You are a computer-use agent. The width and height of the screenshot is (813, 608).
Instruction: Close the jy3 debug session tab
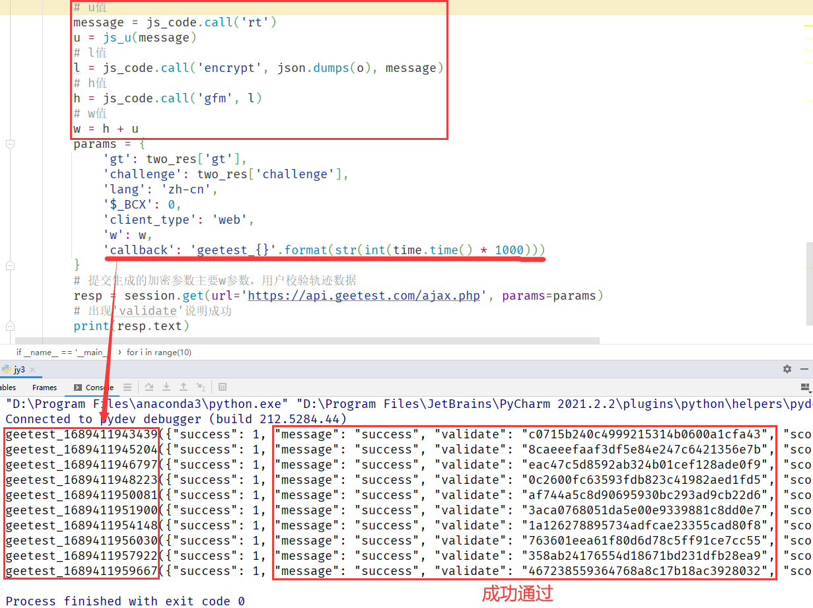click(32, 370)
